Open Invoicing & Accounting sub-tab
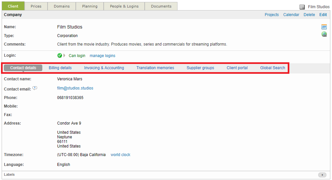The height and width of the screenshot is (180, 332). [104, 68]
